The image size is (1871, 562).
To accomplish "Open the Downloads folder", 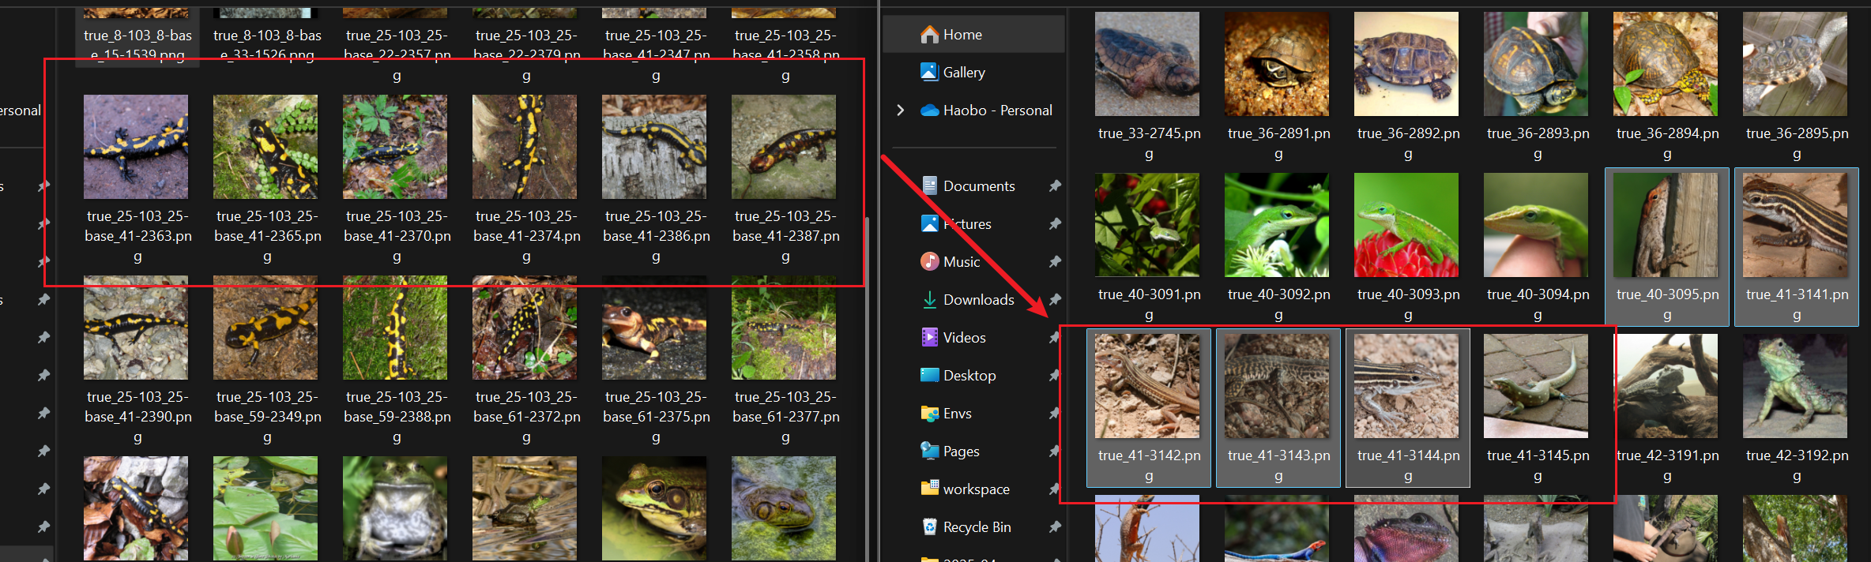I will (978, 300).
